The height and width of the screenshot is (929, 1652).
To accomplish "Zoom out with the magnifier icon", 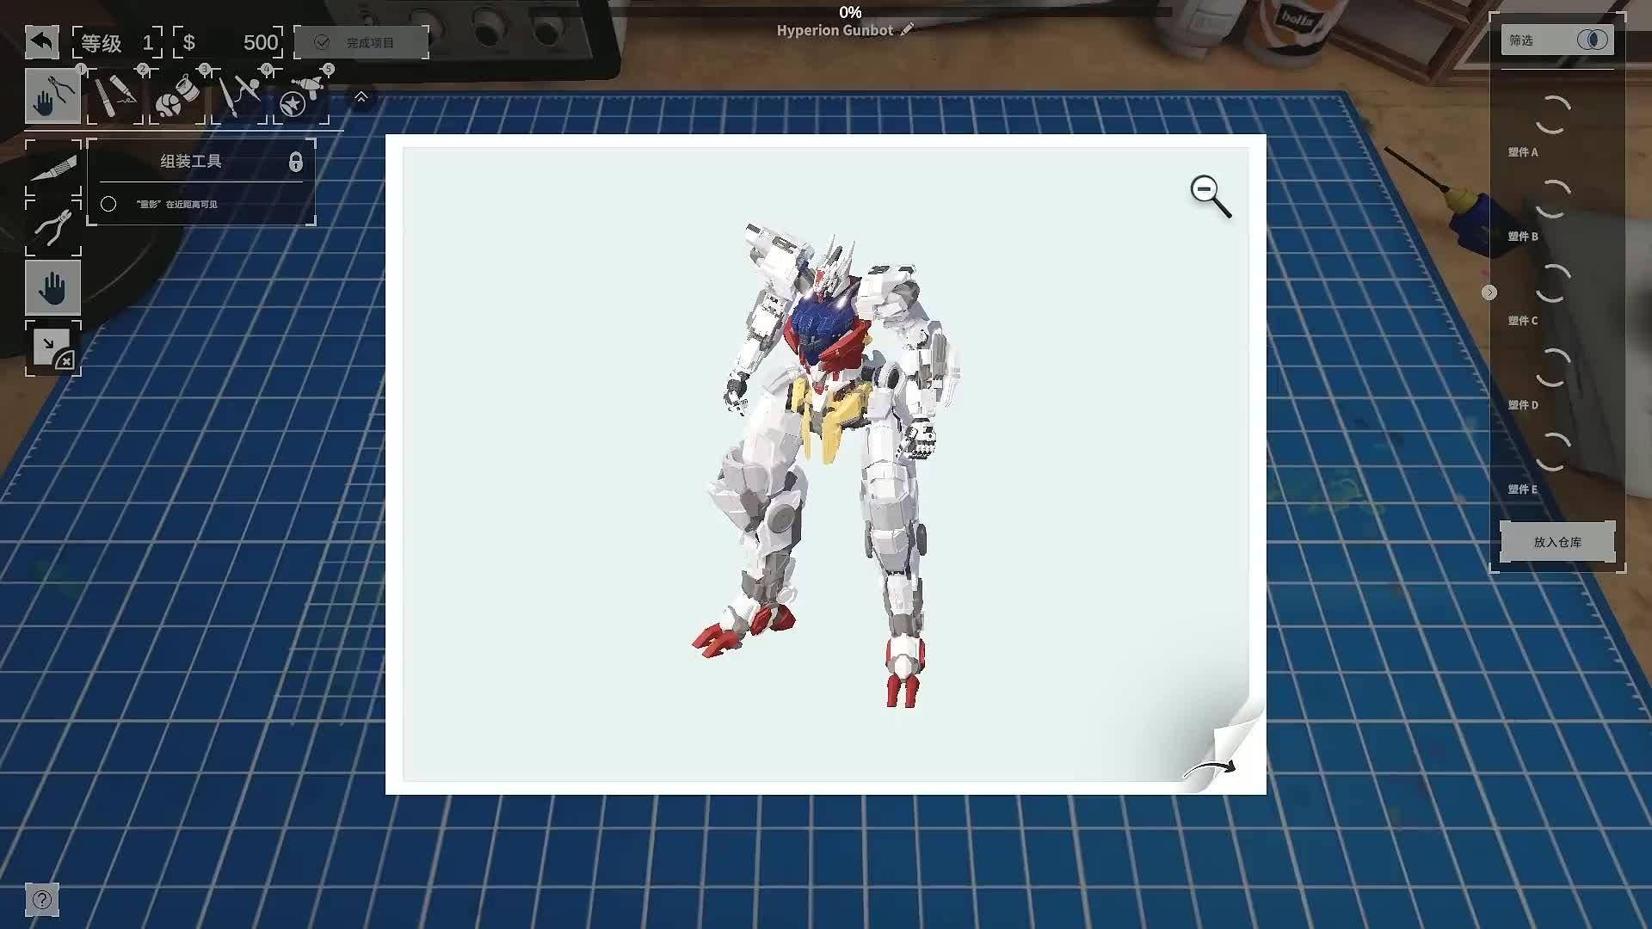I will click(1210, 197).
